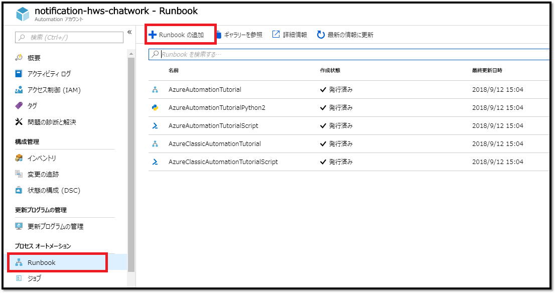Open AzureClassicAutomationTutorial runbook
556x294 pixels.
tap(215, 143)
